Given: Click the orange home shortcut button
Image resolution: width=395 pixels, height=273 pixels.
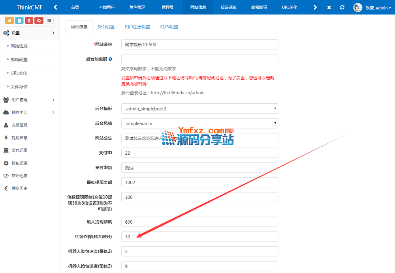Looking at the screenshot, I should click(9, 21).
